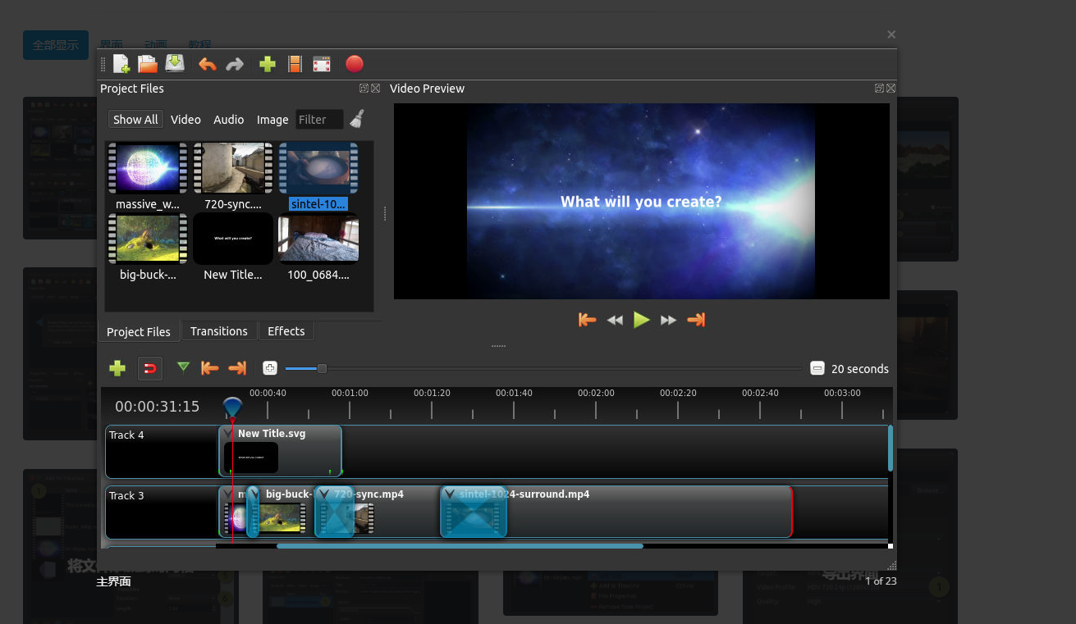The height and width of the screenshot is (624, 1076).
Task: Go to the next marker
Action: click(x=237, y=368)
